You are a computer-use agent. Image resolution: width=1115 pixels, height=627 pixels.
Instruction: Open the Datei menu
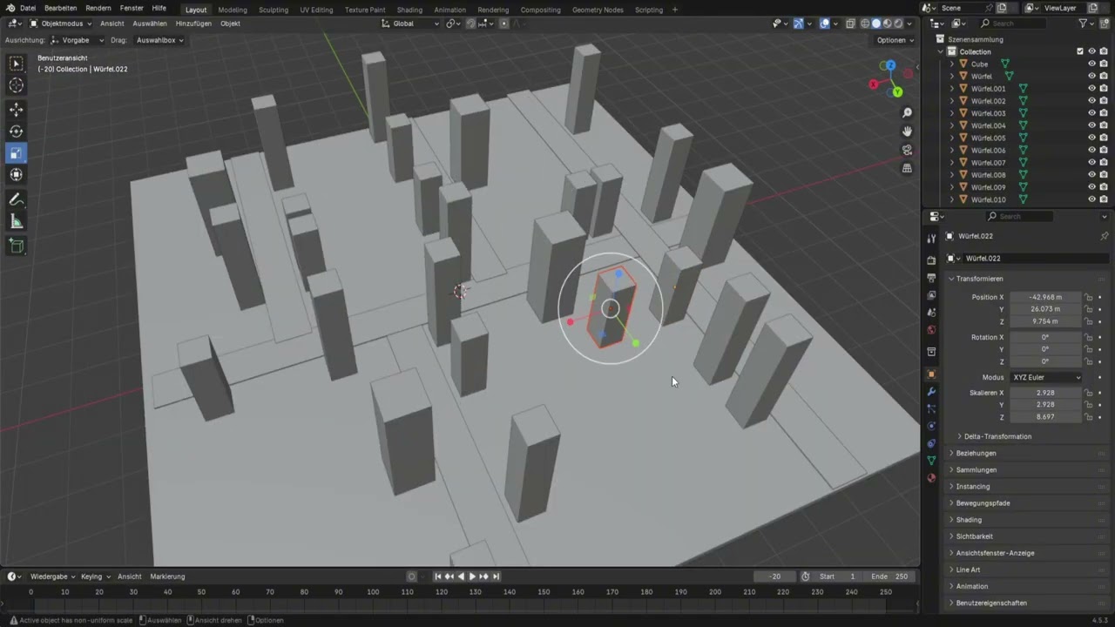[28, 9]
